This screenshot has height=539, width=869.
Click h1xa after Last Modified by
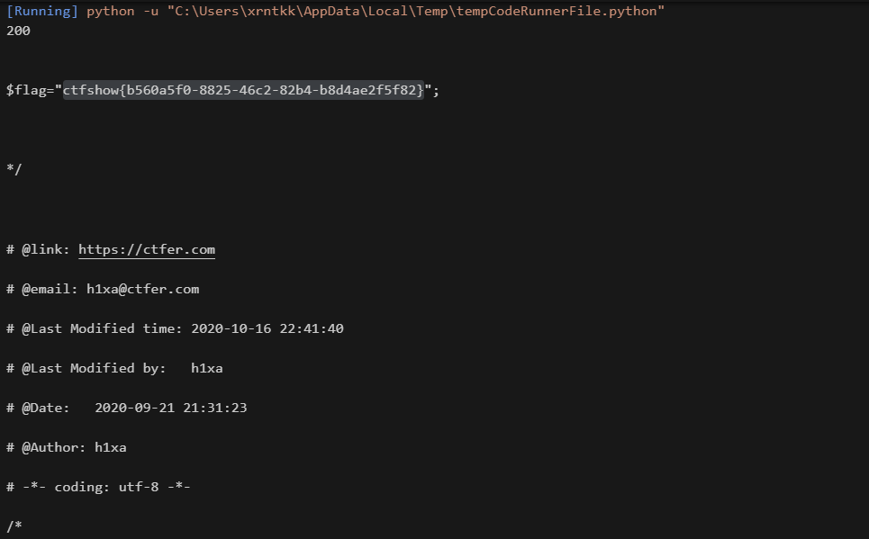point(207,368)
